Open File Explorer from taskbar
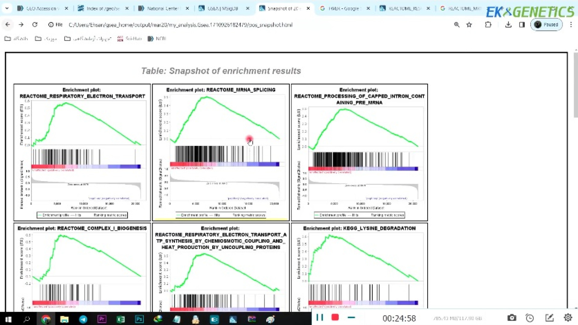The width and height of the screenshot is (578, 325). [x=64, y=319]
